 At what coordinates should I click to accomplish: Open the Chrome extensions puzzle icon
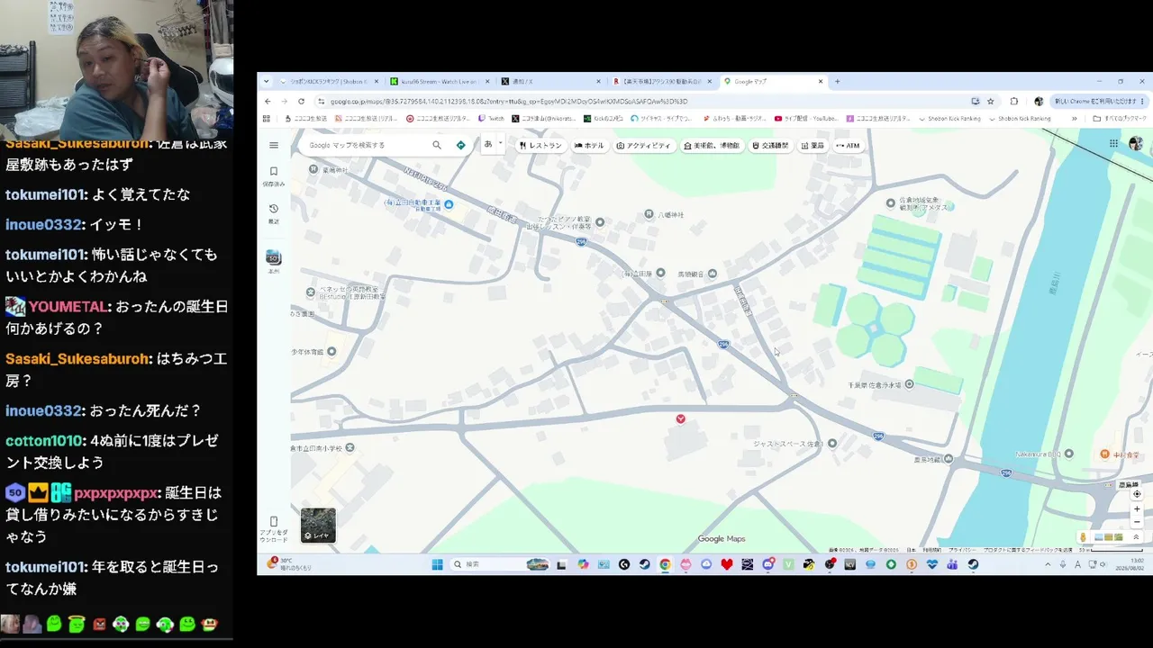(x=1013, y=101)
